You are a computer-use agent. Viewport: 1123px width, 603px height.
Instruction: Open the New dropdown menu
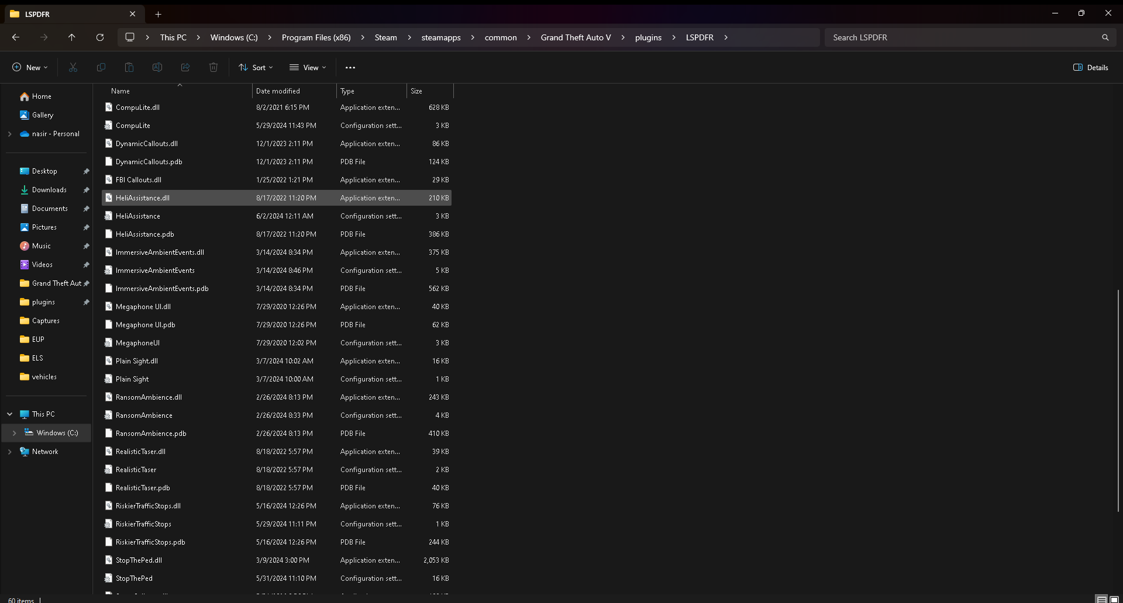[x=30, y=68]
